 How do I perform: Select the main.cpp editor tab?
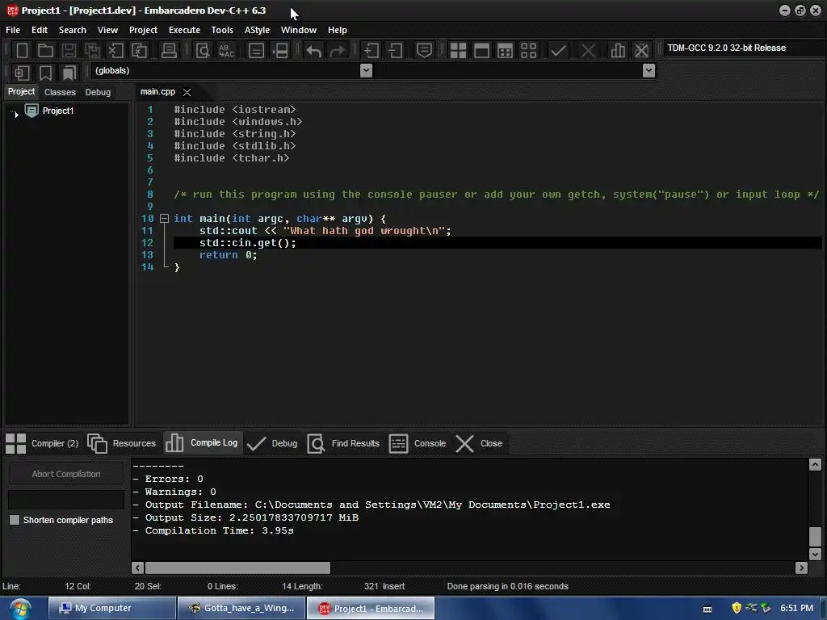click(x=157, y=92)
